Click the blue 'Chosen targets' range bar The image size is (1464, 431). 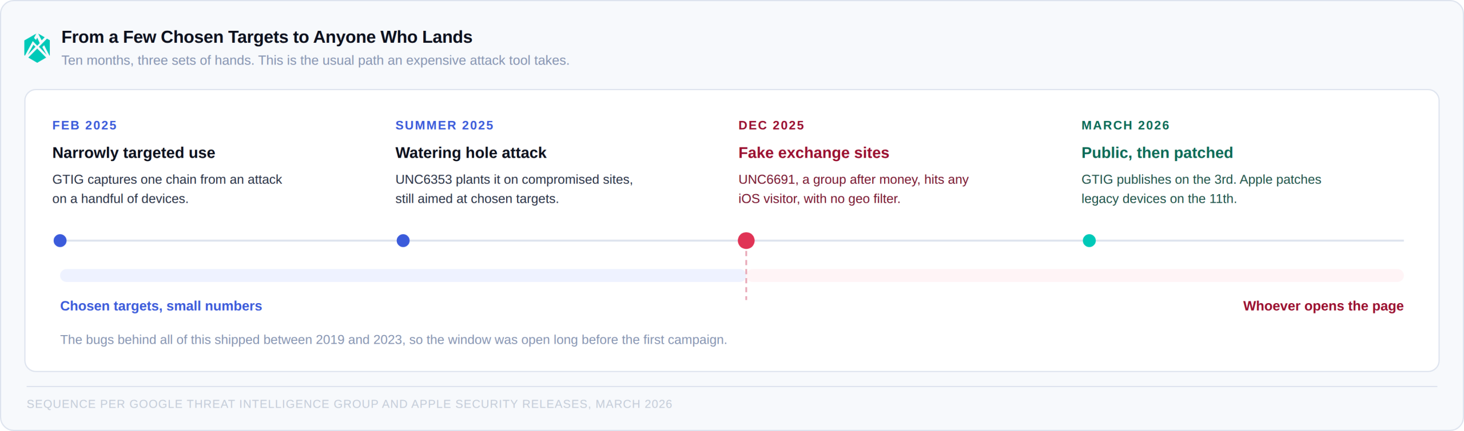(x=403, y=276)
